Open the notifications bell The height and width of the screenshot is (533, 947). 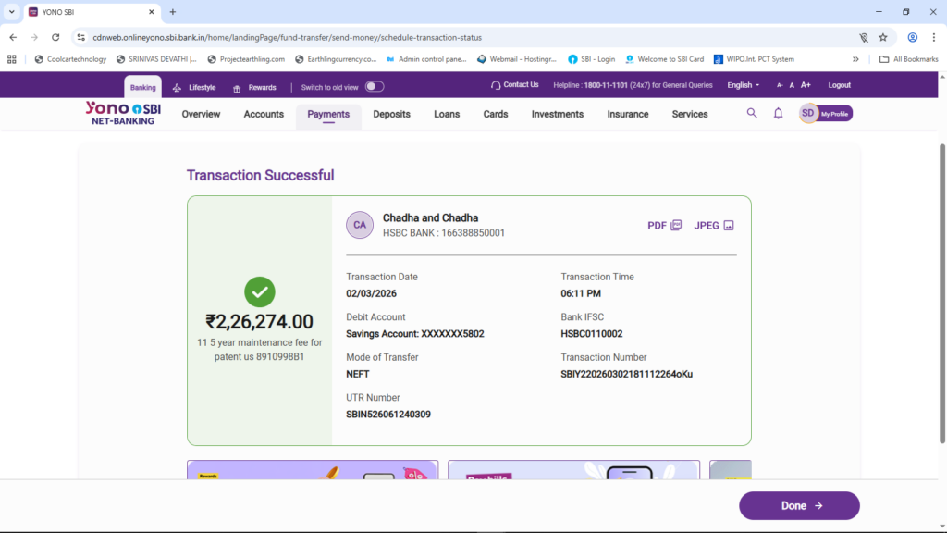pos(778,113)
